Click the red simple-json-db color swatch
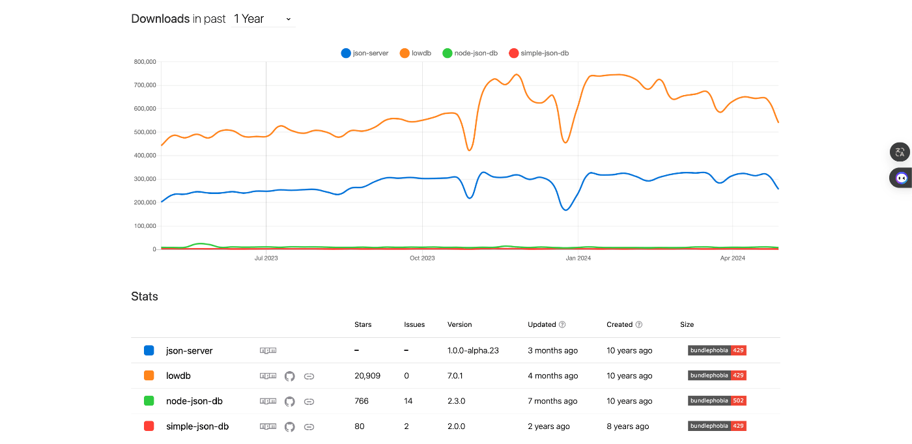The image size is (912, 444). (x=149, y=426)
